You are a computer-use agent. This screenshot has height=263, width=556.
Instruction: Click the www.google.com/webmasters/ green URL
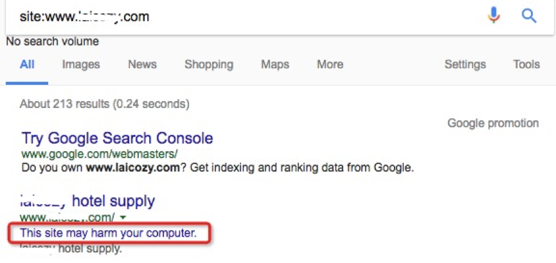click(x=100, y=154)
